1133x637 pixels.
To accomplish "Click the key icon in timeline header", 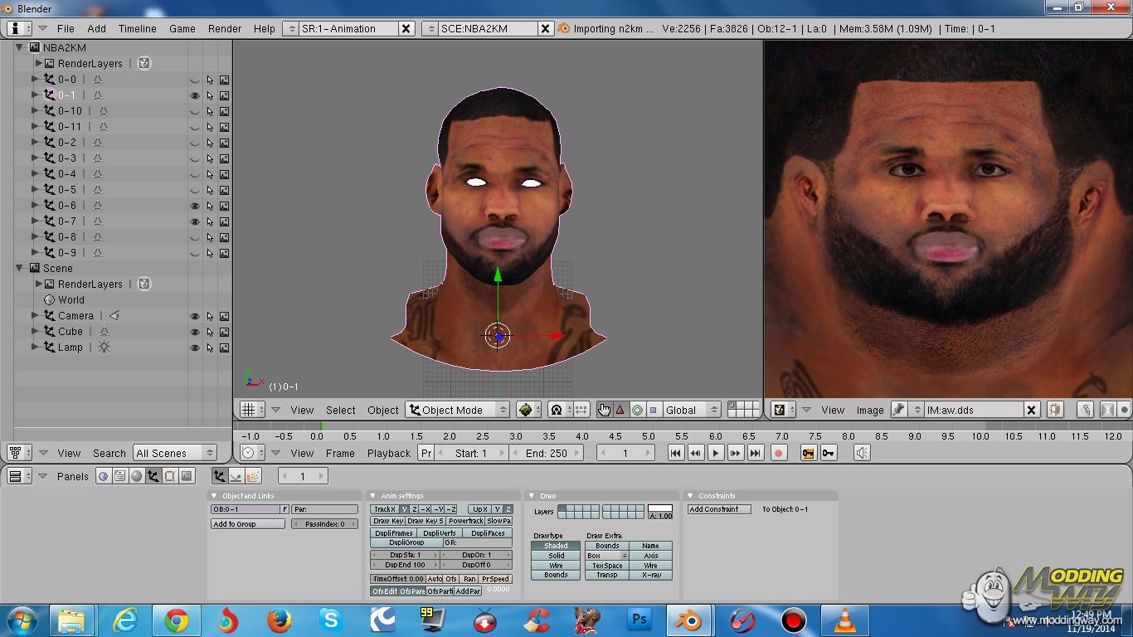I will 828,453.
